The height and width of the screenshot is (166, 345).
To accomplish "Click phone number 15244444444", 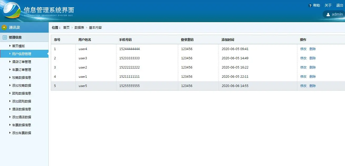I will (x=129, y=49).
